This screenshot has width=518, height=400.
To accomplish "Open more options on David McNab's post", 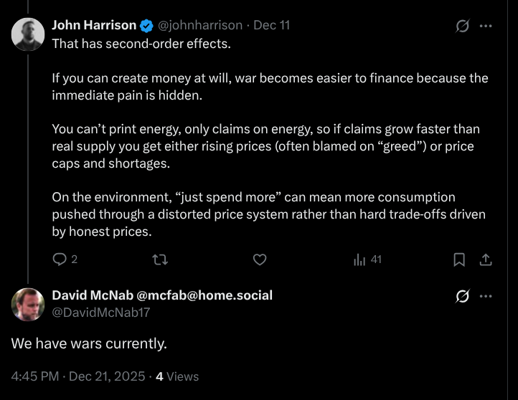I will point(486,296).
